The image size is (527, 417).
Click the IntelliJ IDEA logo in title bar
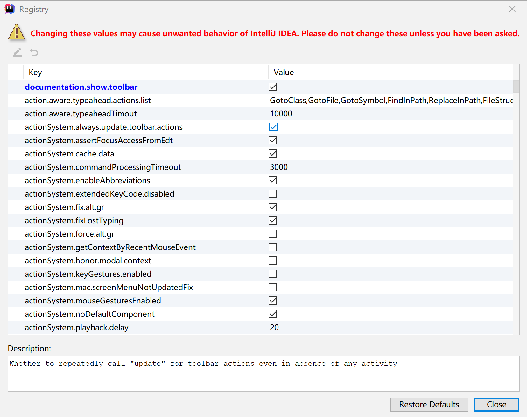point(10,9)
